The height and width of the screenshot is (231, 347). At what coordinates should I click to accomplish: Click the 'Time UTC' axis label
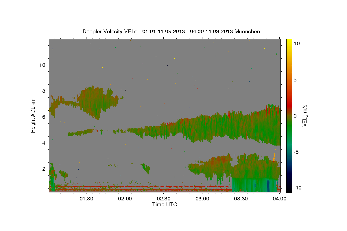(165, 204)
